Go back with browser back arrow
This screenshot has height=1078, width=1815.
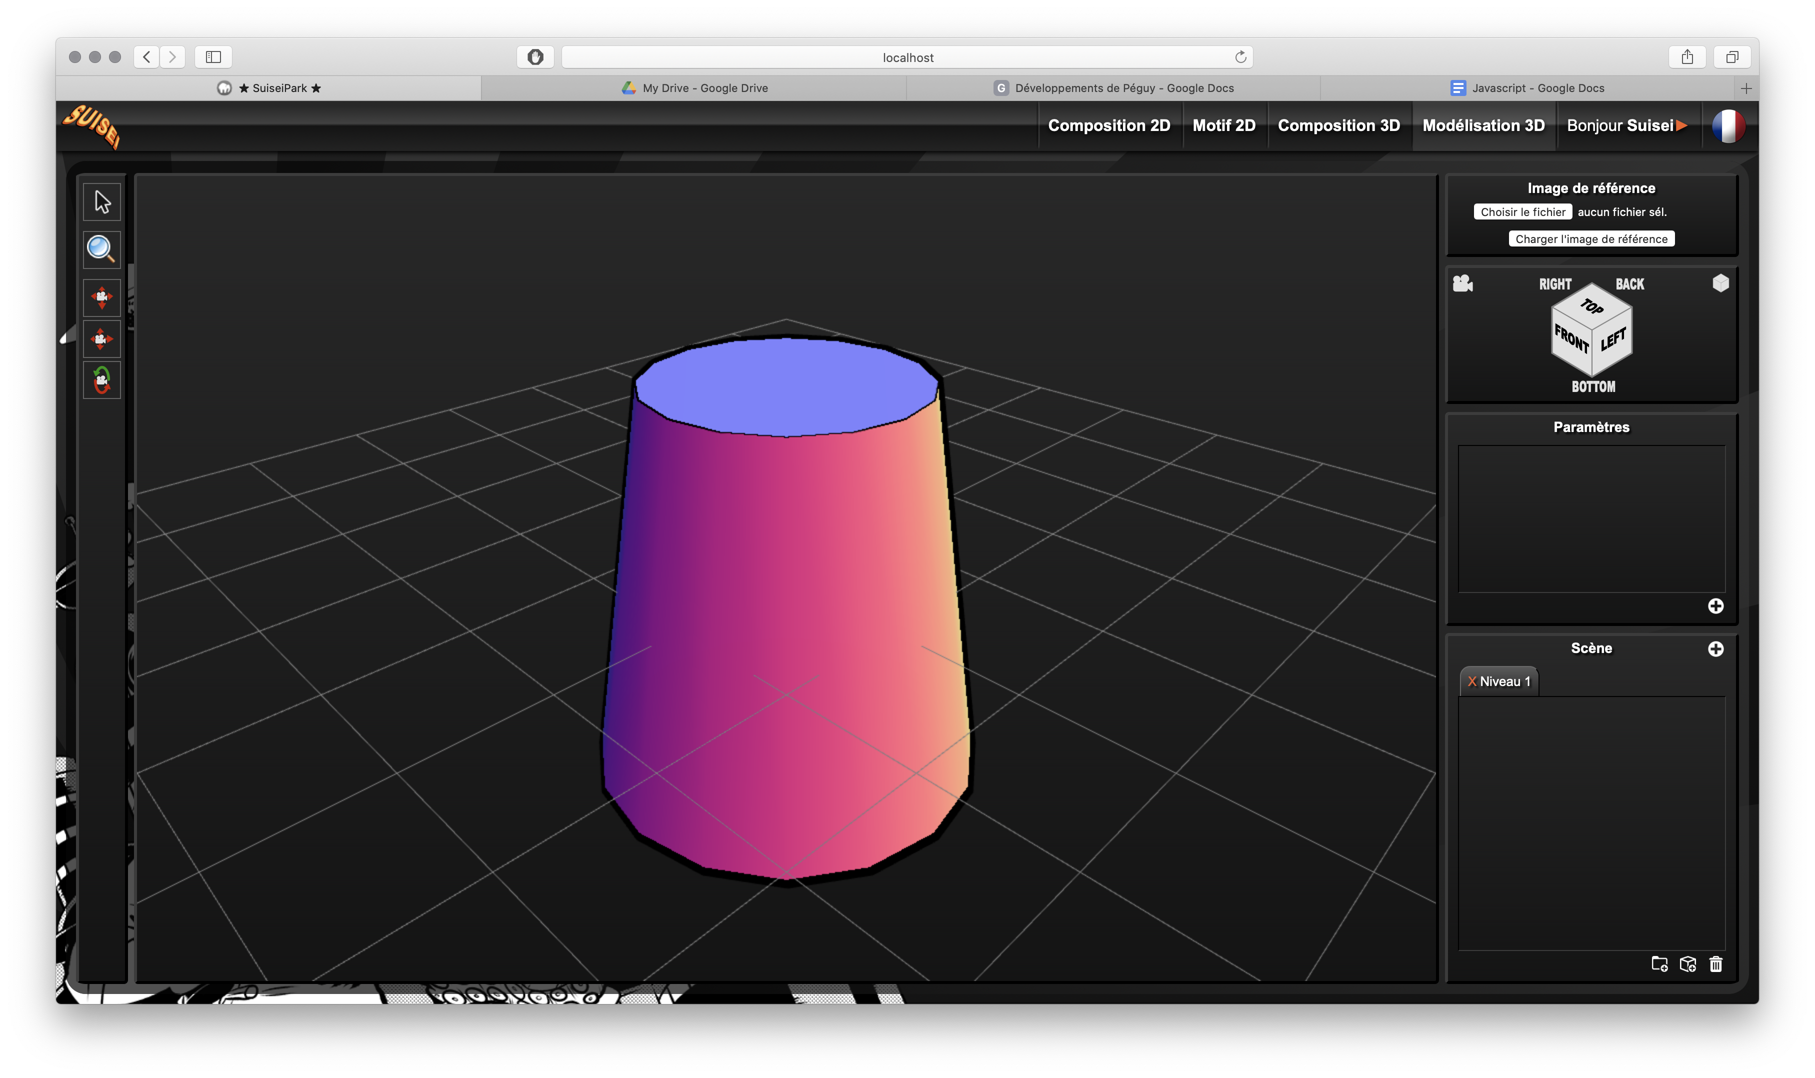coord(146,56)
